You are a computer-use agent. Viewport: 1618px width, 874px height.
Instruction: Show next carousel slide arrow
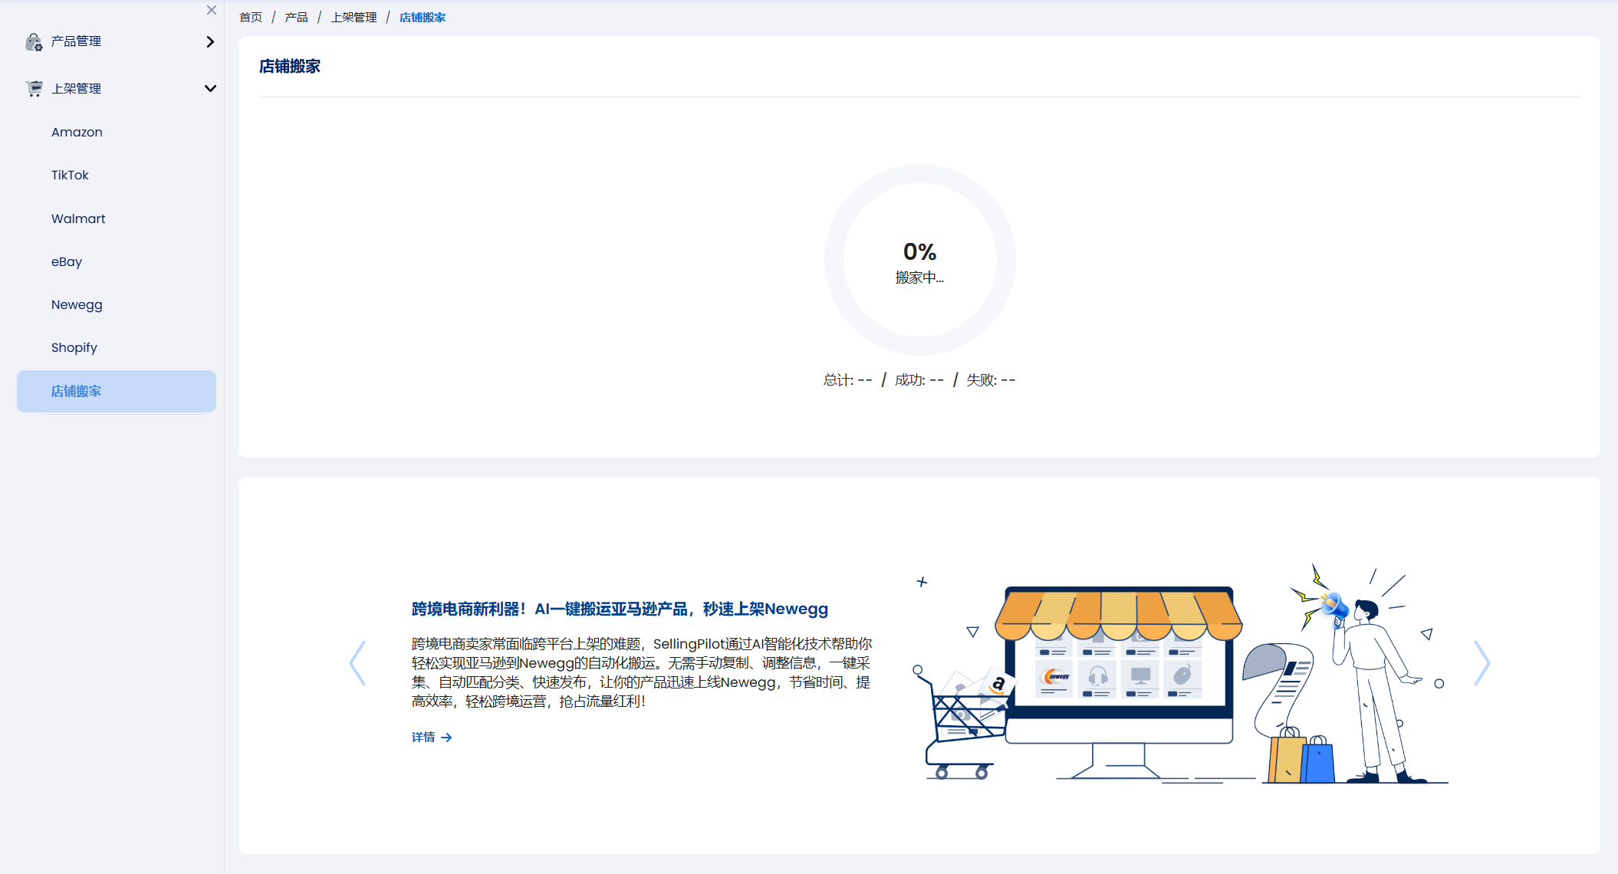1482,663
